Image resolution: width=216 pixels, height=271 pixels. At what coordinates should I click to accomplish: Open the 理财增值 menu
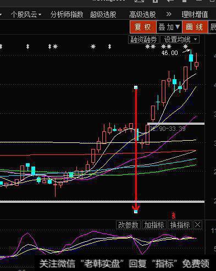[x=195, y=14]
